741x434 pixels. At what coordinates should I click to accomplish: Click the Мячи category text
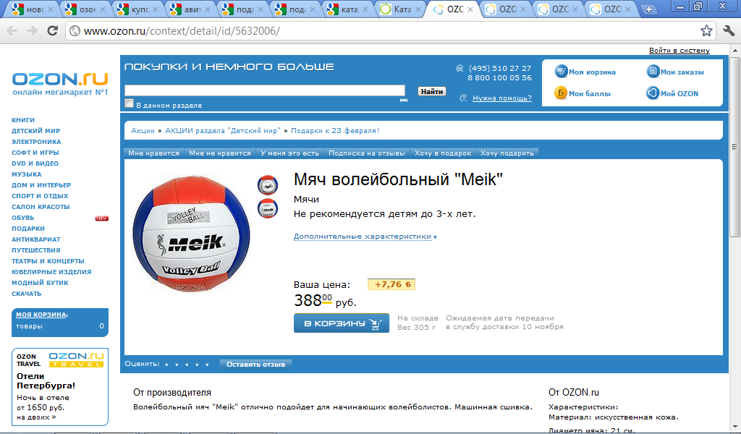[306, 200]
